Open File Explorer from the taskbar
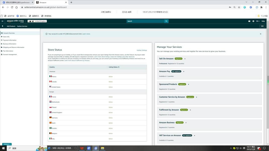 click(102, 148)
